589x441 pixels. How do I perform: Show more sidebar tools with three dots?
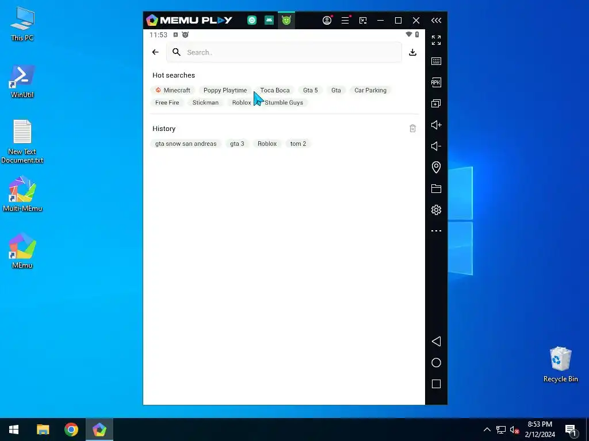click(436, 231)
